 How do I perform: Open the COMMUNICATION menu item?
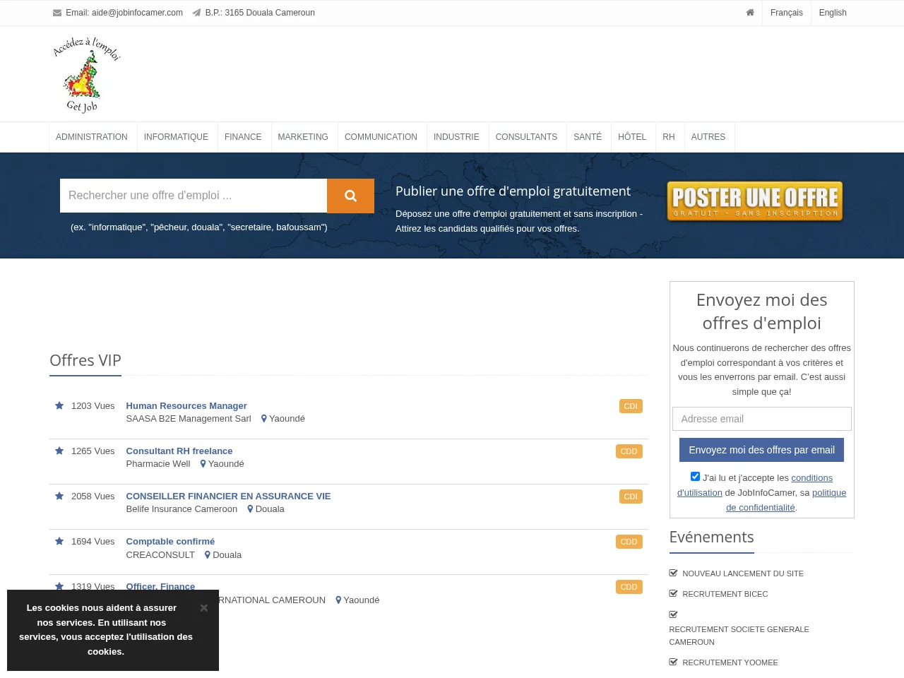pos(381,137)
